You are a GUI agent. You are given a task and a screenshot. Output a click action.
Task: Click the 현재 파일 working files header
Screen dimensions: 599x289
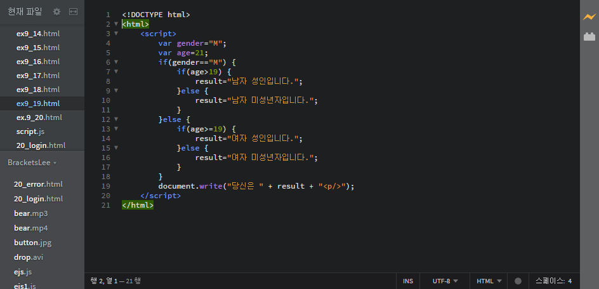click(x=25, y=12)
